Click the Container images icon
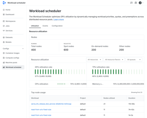 pyautogui.click(x=4, y=53)
